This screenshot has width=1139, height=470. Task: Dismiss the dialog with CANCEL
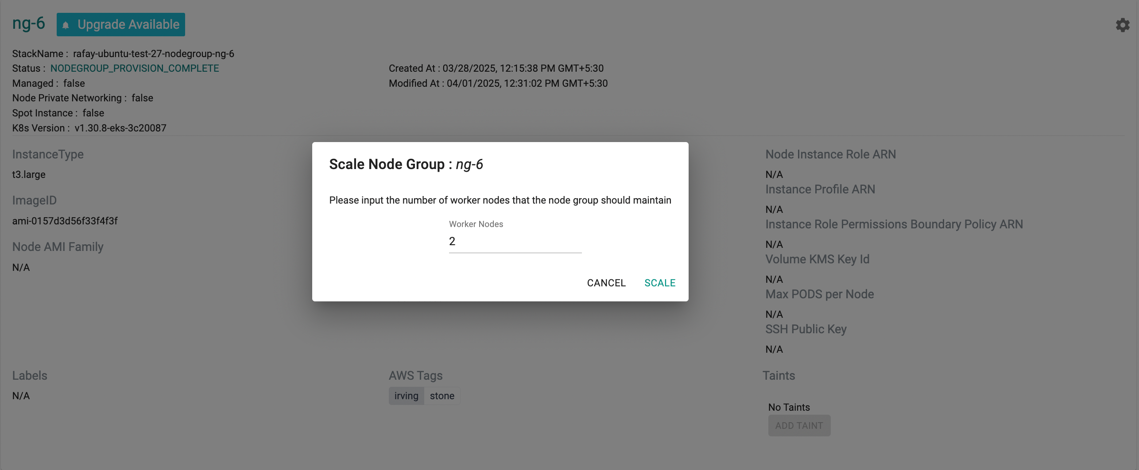pyautogui.click(x=606, y=283)
